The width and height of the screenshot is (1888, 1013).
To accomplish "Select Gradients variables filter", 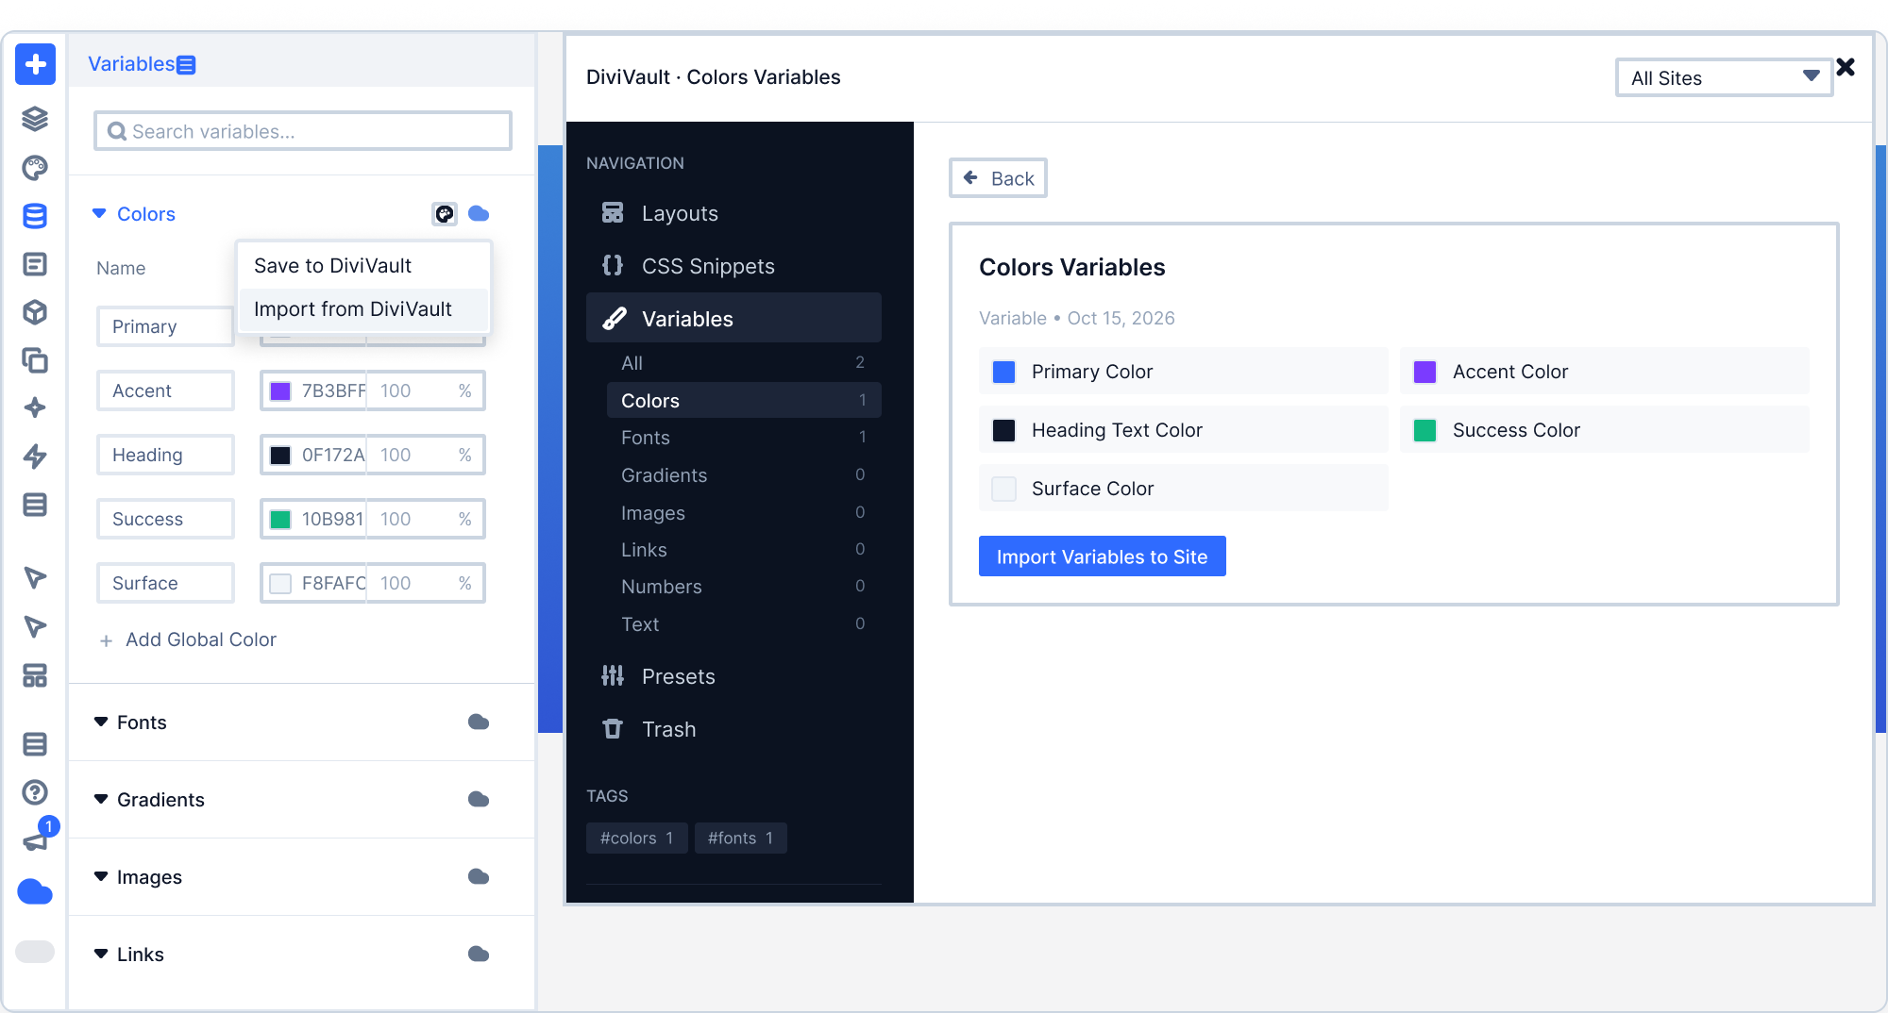I will [x=744, y=475].
